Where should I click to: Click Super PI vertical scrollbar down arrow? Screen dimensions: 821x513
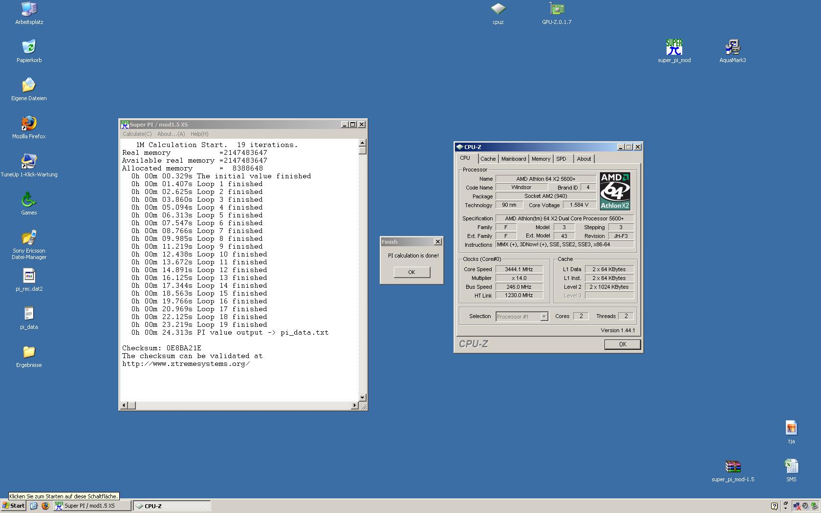(363, 398)
